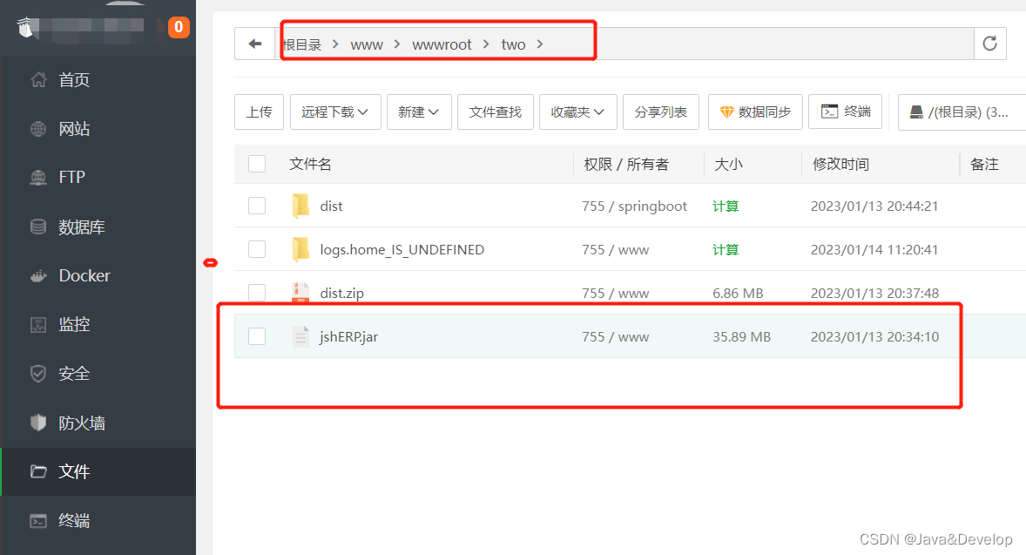Check the box for jshERP.jar
Screen dimensions: 1026x555
tap(257, 336)
